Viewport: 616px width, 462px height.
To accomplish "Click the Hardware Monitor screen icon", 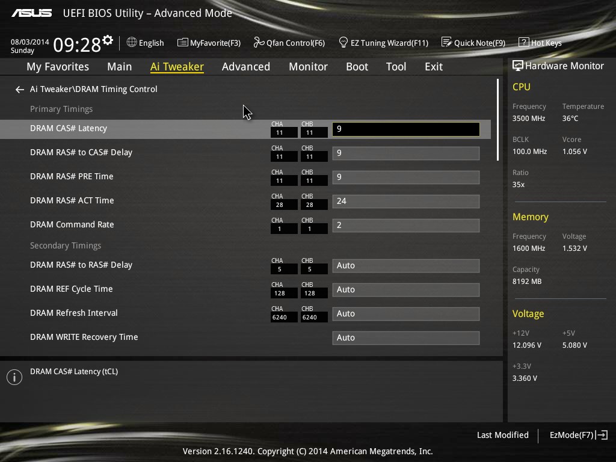I will 518,66.
